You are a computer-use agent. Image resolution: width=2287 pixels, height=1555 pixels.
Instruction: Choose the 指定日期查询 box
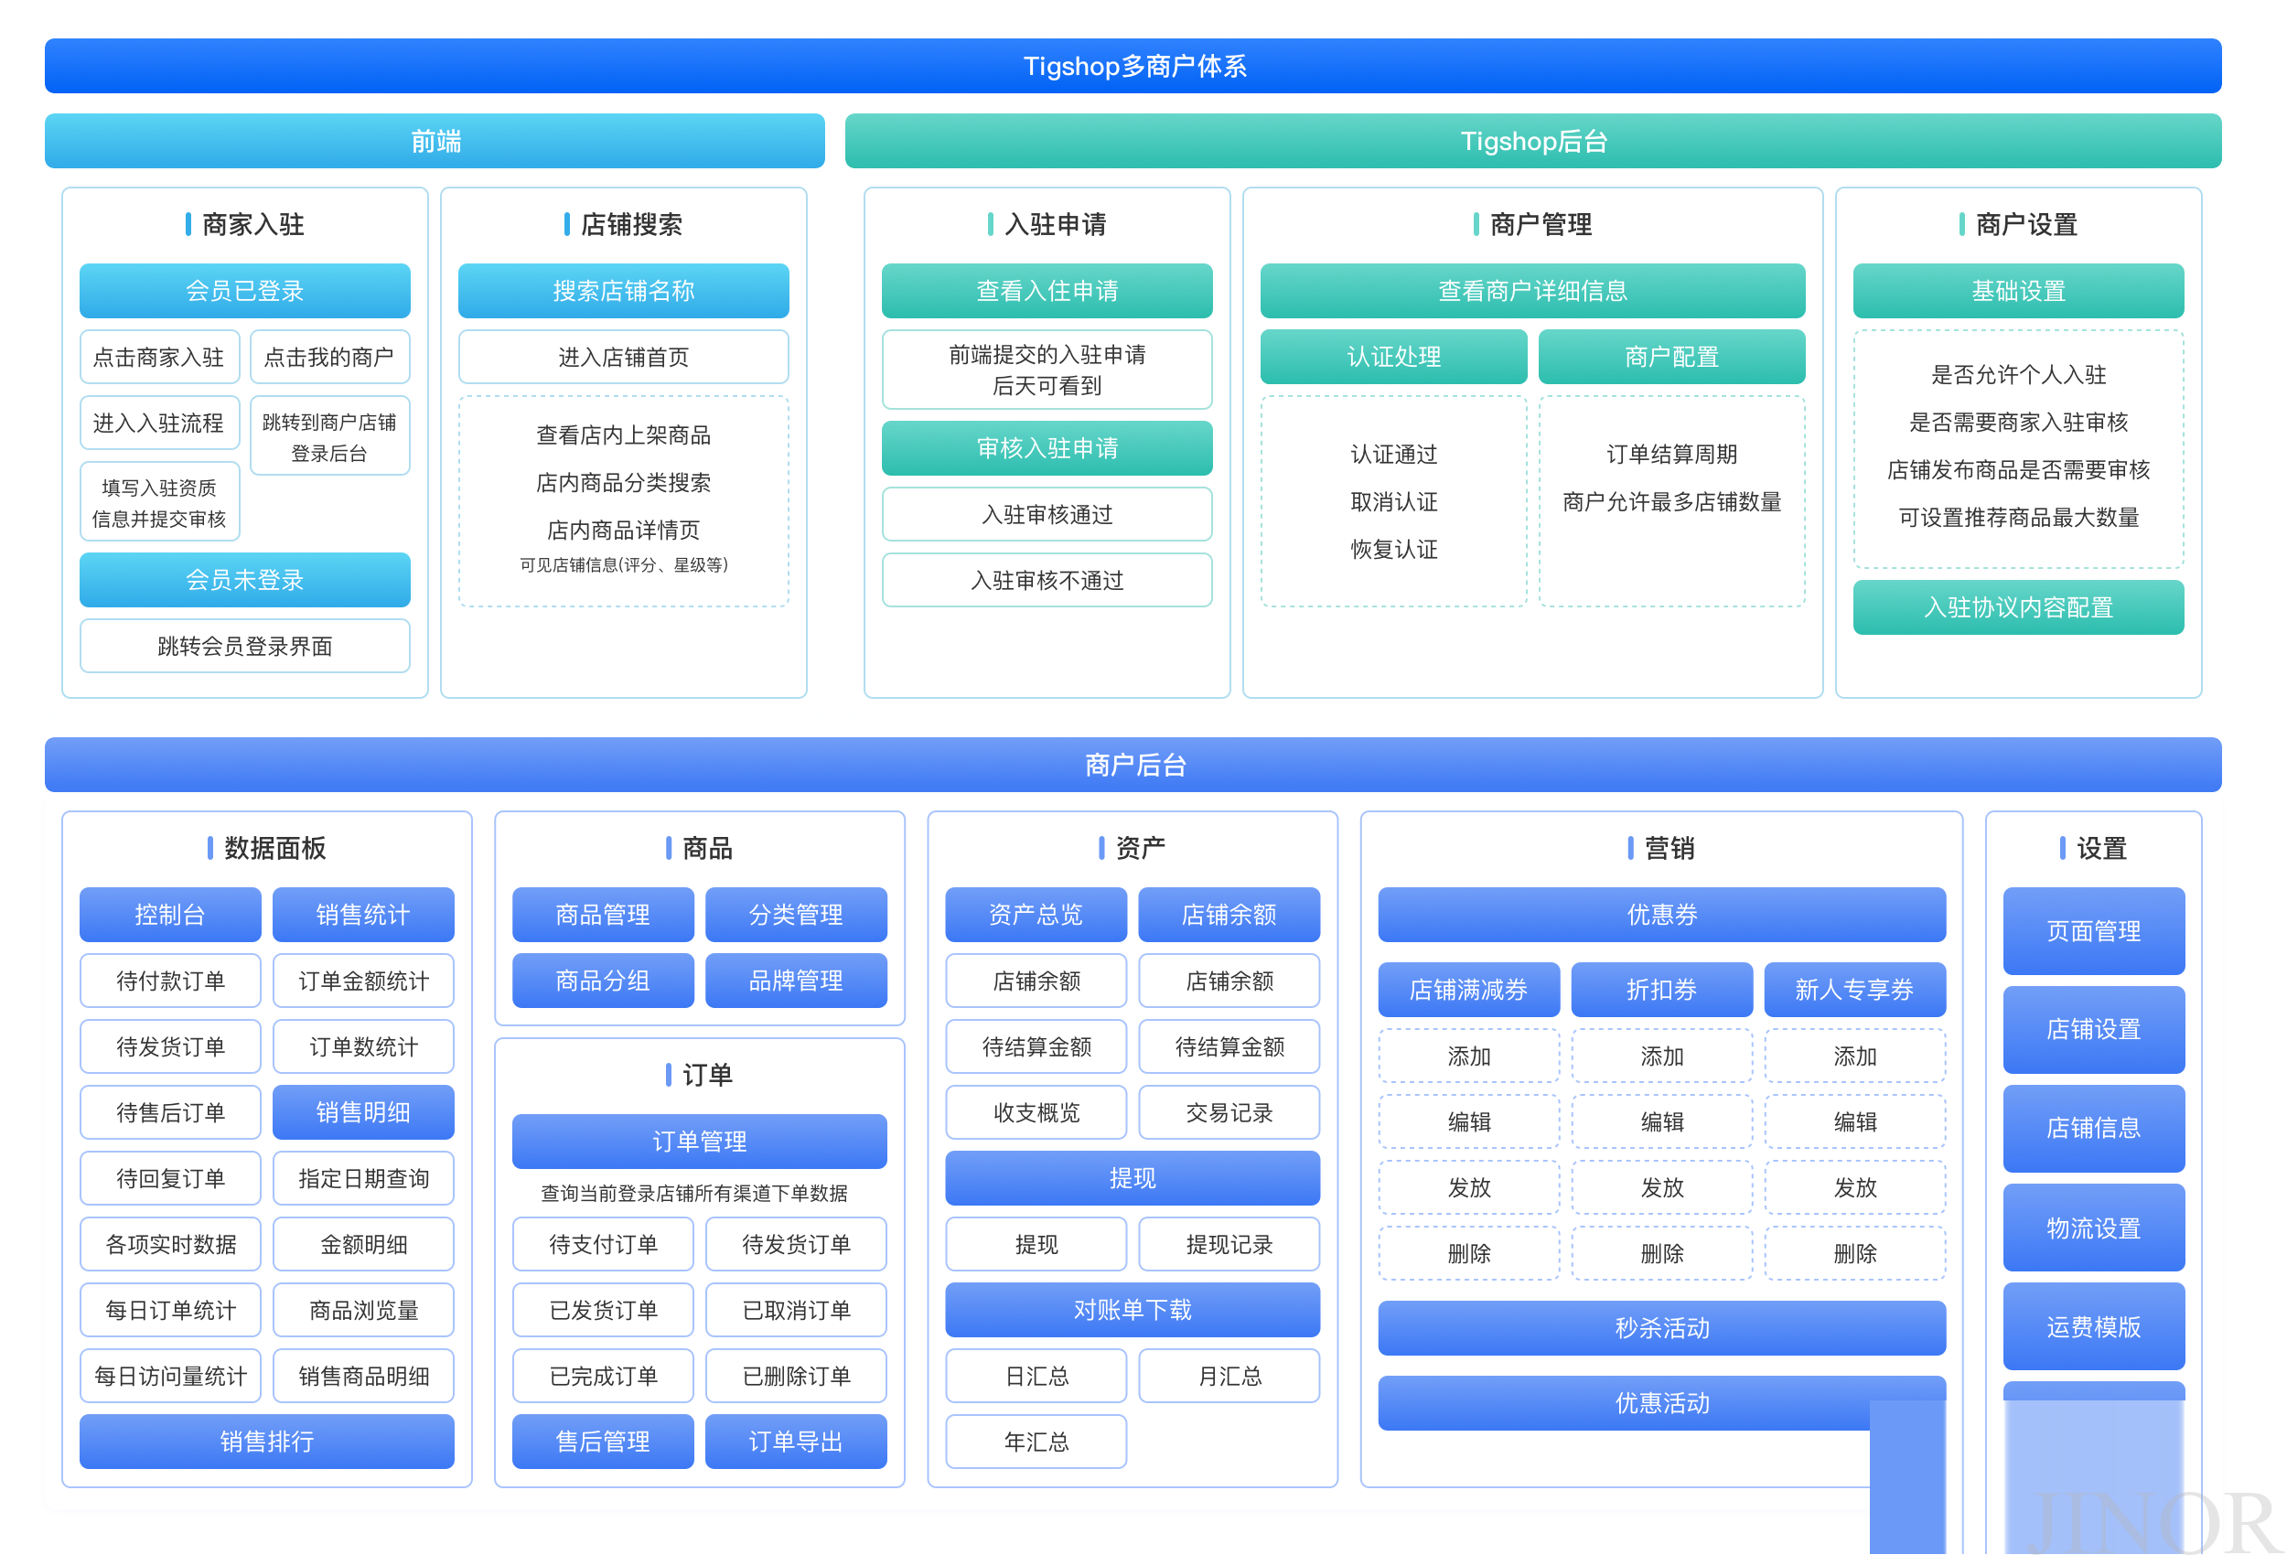click(x=363, y=1178)
